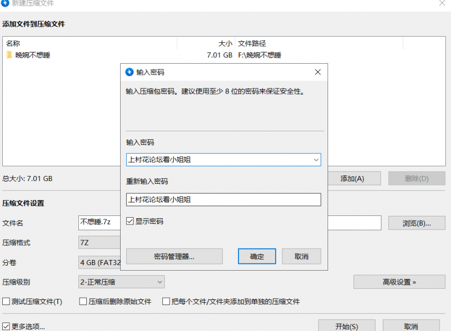Image resolution: width=451 pixels, height=331 pixels.
Task: Click the 开始(S) button
Action: (x=347, y=325)
